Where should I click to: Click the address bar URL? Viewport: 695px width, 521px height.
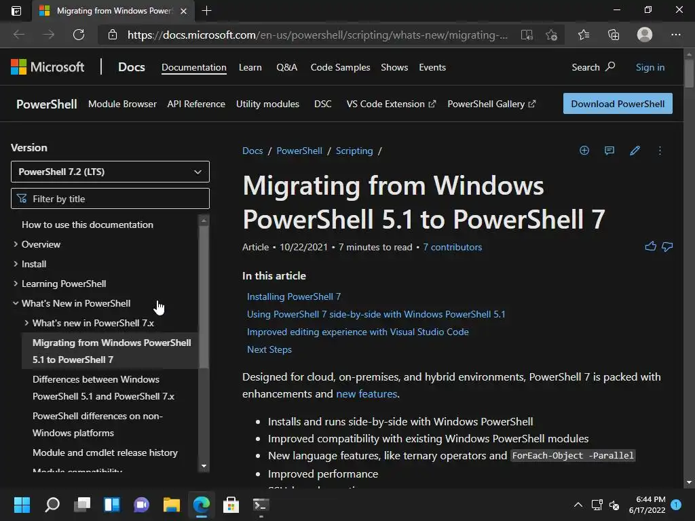[x=318, y=35]
